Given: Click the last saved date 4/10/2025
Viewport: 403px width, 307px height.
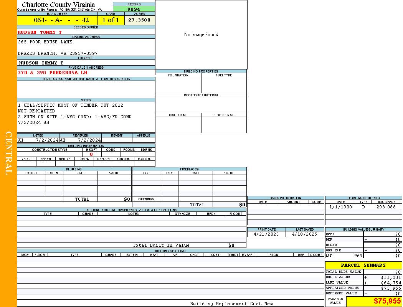Looking at the screenshot, I should click(x=304, y=234).
